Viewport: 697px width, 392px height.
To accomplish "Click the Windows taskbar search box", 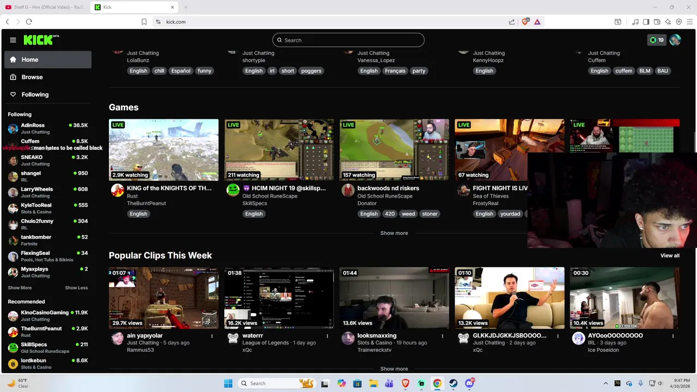I will (277, 383).
